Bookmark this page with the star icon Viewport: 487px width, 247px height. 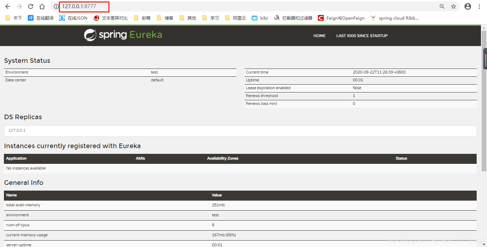(x=453, y=6)
